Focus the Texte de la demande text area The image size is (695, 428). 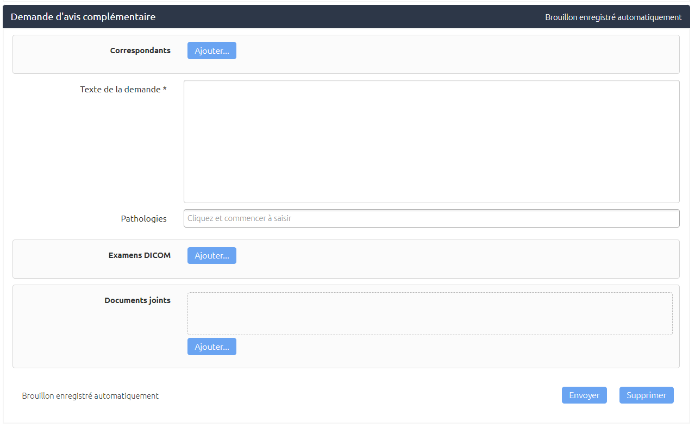click(x=431, y=142)
